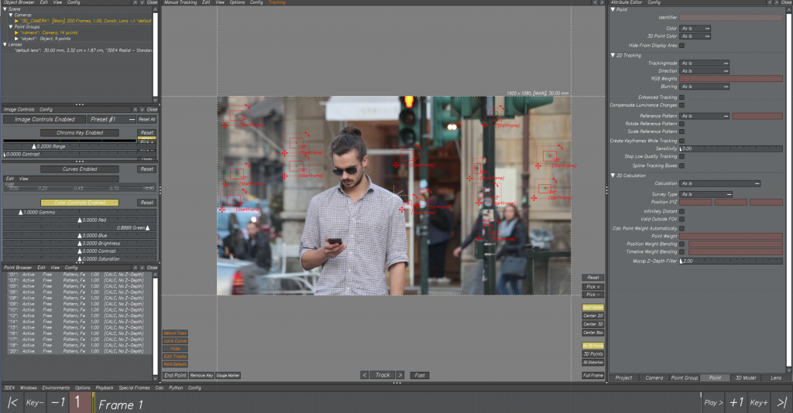The width and height of the screenshot is (793, 413).
Task: Click the End Point button
Action: tap(175, 375)
